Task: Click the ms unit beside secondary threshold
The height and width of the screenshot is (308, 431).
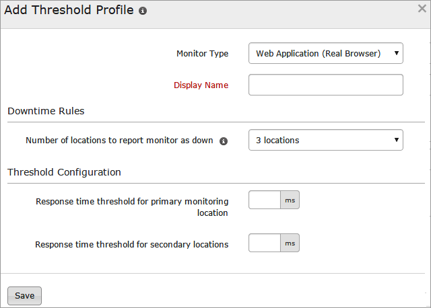Action: tap(290, 243)
